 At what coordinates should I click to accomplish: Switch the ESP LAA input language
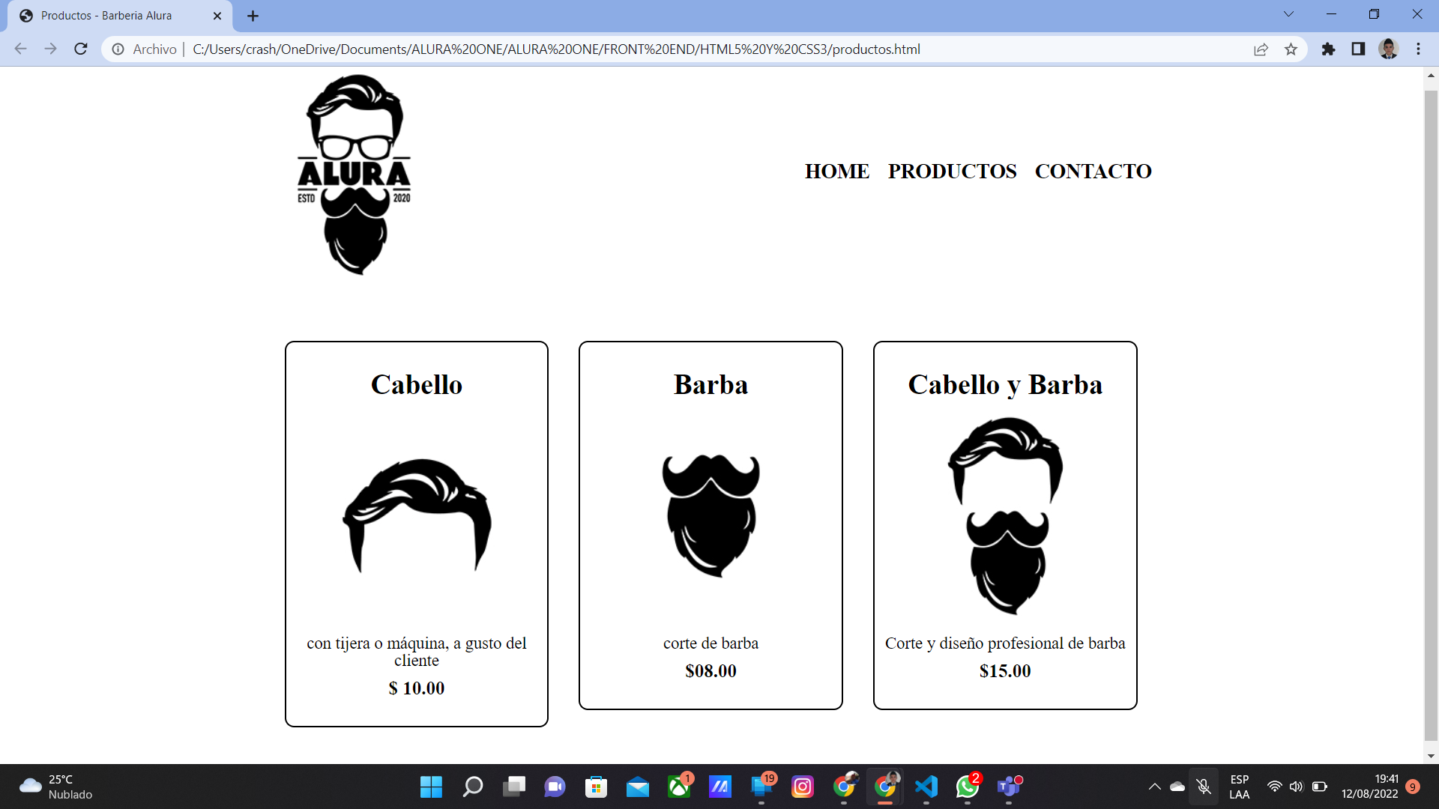tap(1240, 787)
